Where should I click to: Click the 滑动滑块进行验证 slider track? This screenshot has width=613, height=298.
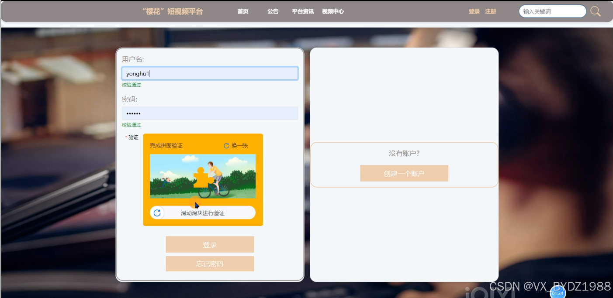coord(203,213)
